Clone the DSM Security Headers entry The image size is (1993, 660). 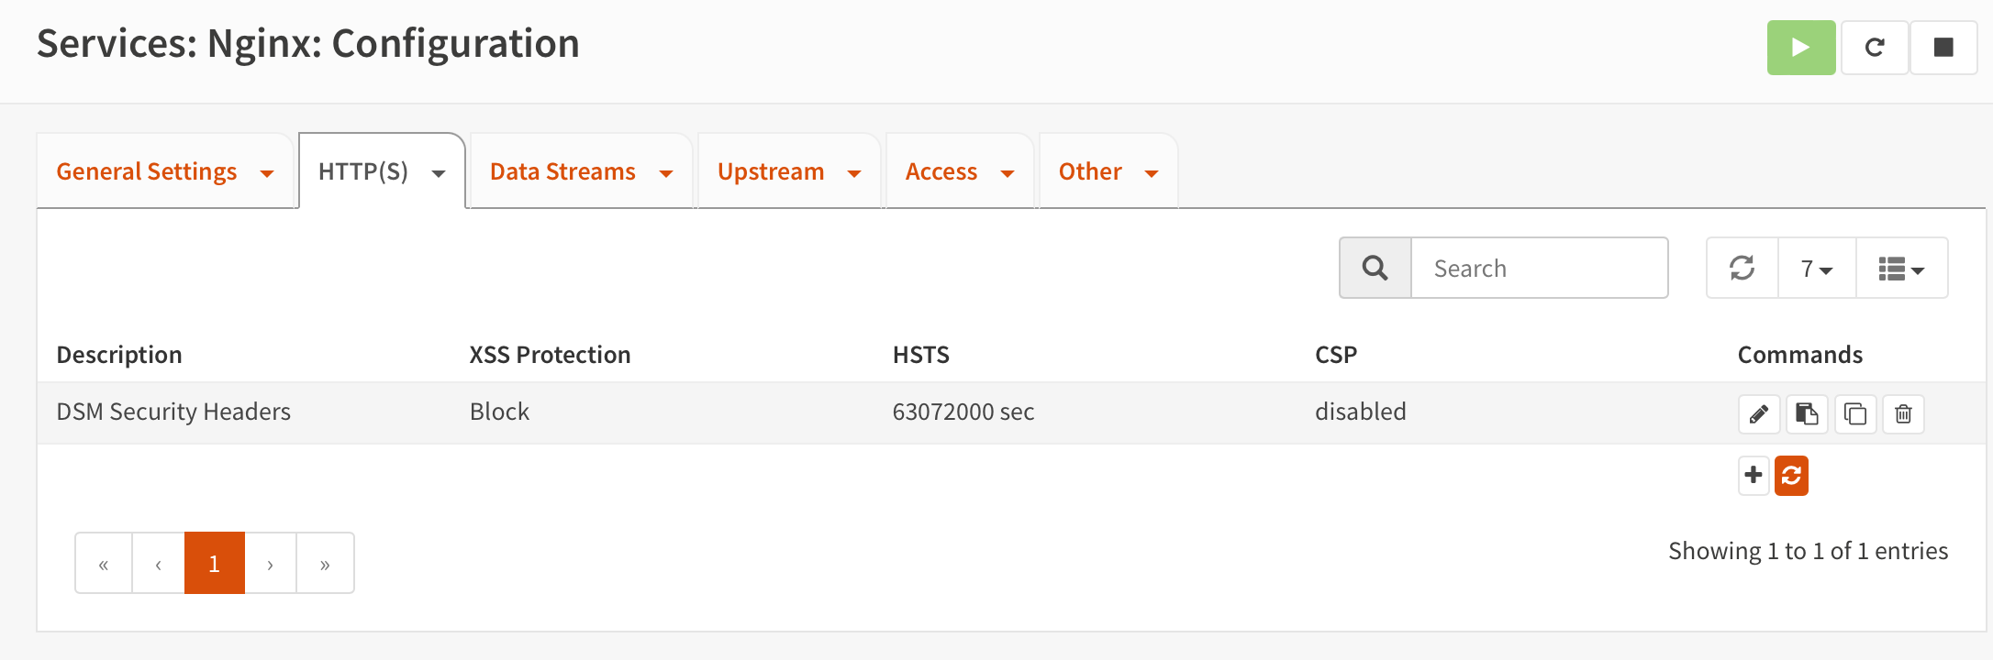tap(1854, 414)
